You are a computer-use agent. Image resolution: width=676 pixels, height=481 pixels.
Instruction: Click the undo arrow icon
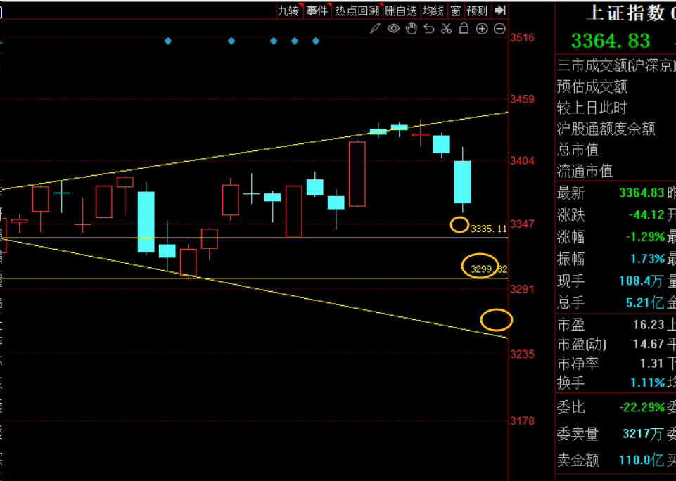coord(429,29)
